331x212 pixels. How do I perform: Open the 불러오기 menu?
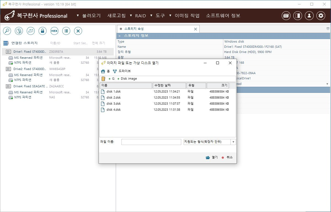click(91, 16)
